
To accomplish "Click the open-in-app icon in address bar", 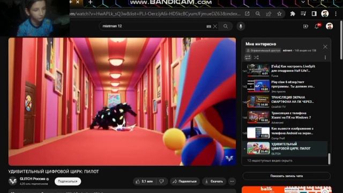I will [247, 14].
